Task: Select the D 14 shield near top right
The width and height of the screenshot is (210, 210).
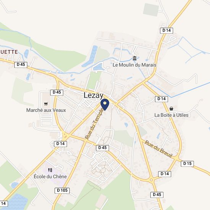Action: 166,31
